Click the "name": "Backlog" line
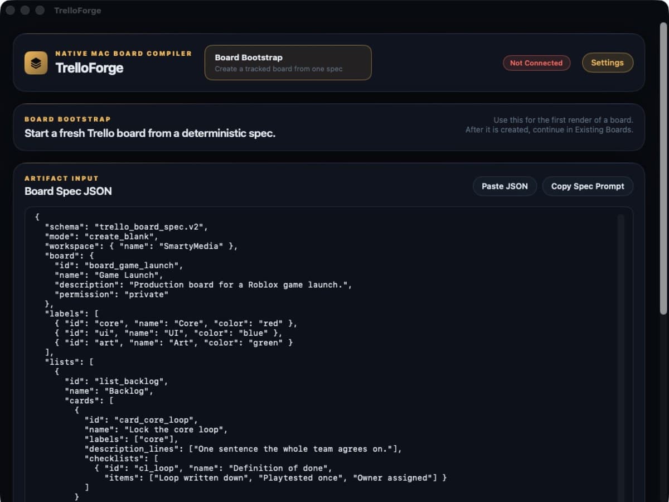Screen dimensions: 669x502 [x=109, y=391]
